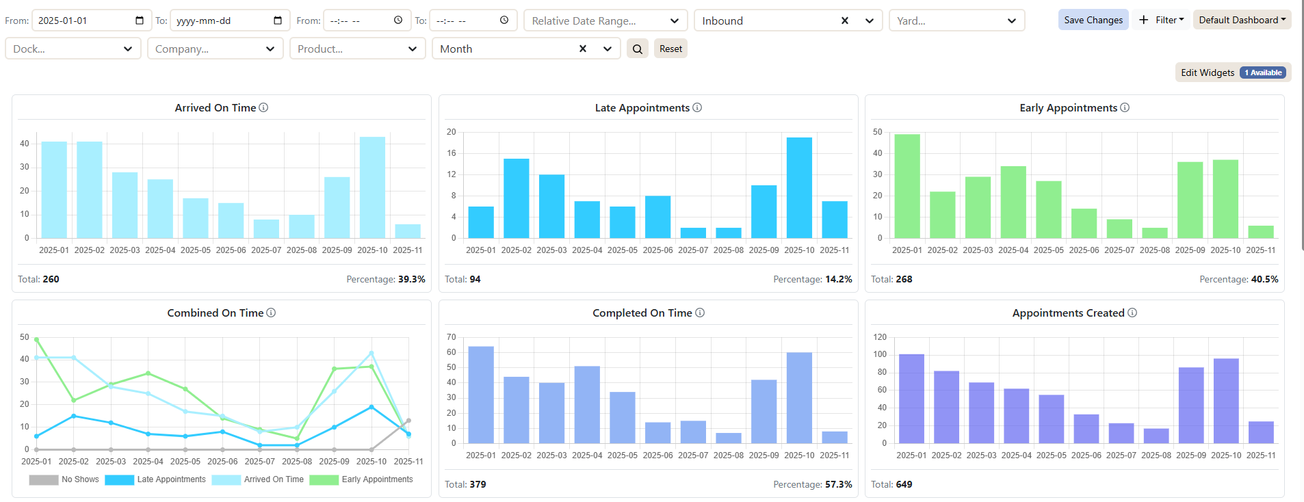Open the Product dropdown
Viewport: 1304px width, 502px height.
pos(357,49)
